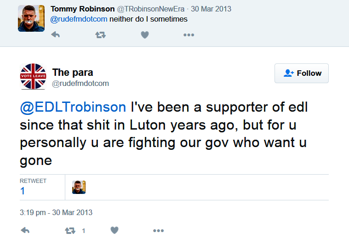The height and width of the screenshot is (250, 349).
Task: Open more options on top tweet
Action: pos(189,35)
